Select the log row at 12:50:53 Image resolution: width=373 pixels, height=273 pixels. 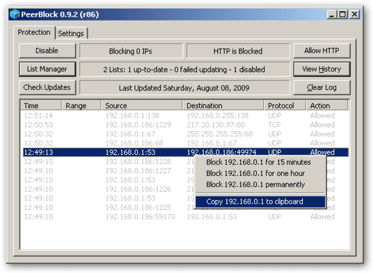point(185,125)
